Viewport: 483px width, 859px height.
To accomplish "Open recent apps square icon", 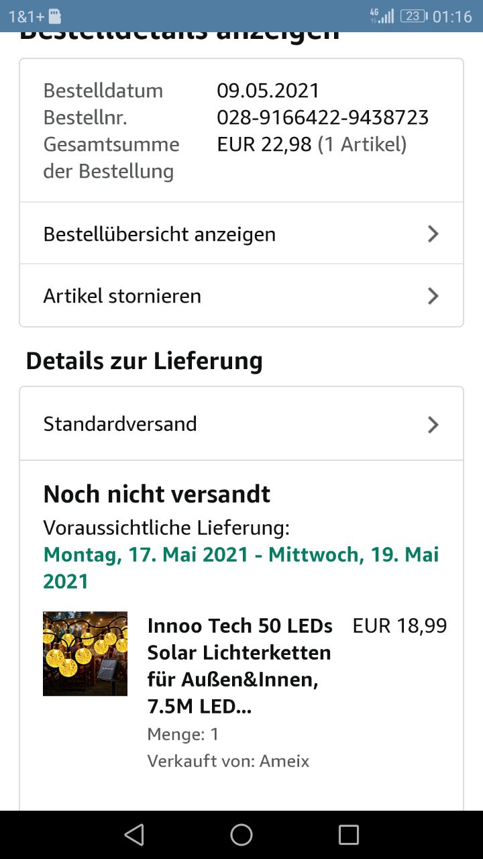I will [348, 835].
